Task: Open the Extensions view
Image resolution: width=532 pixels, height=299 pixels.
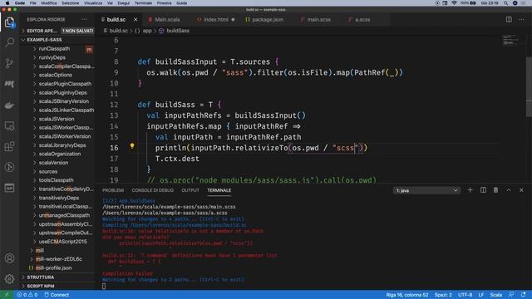Action: click(x=9, y=146)
